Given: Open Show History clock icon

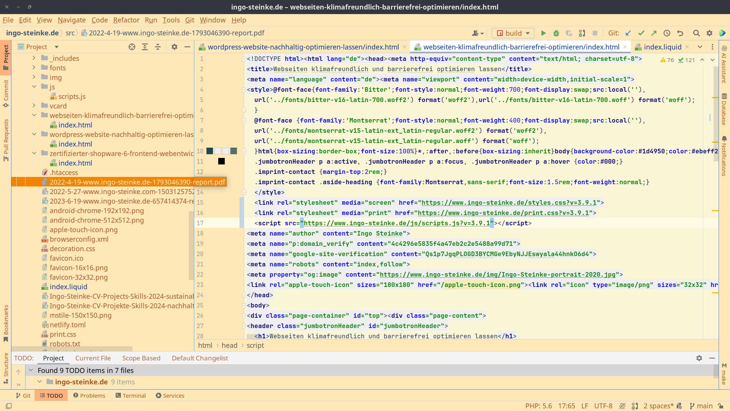Looking at the screenshot, I should [x=667, y=33].
